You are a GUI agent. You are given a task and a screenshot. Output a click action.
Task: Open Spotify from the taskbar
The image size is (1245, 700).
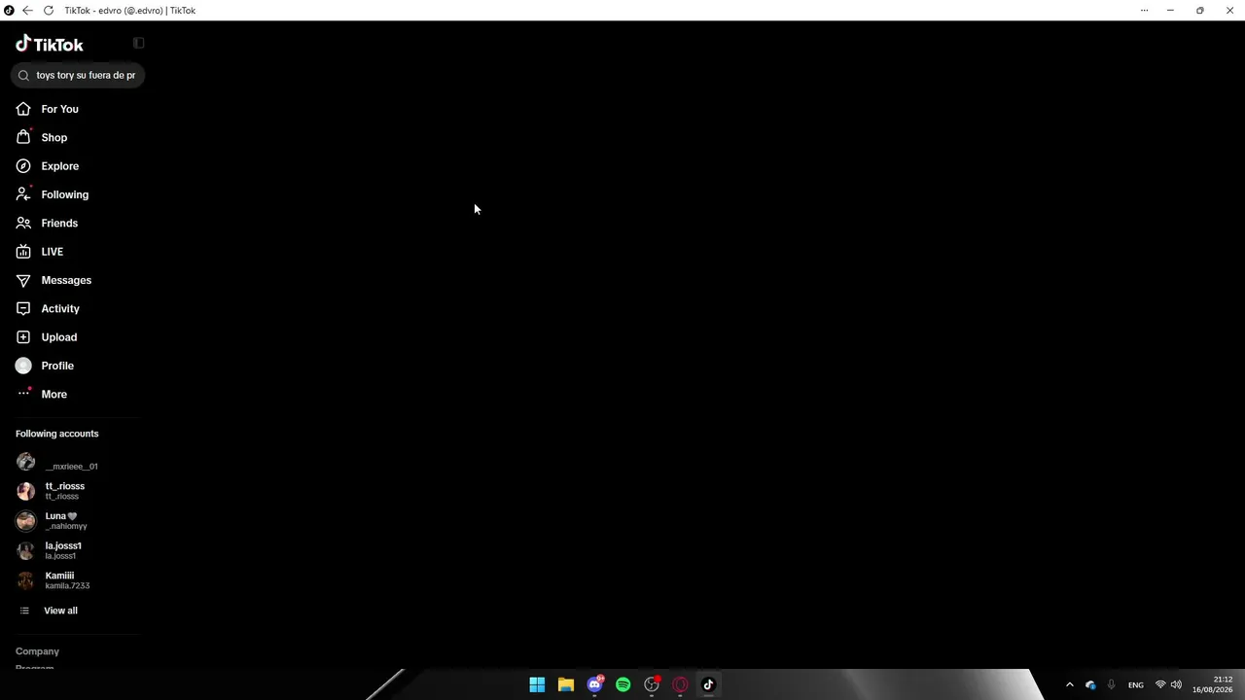pos(623,684)
